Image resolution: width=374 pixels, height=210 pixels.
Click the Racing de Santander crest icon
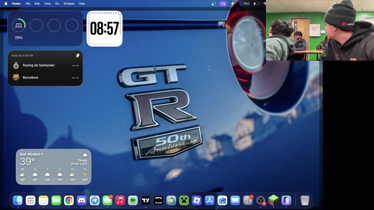tap(16, 65)
